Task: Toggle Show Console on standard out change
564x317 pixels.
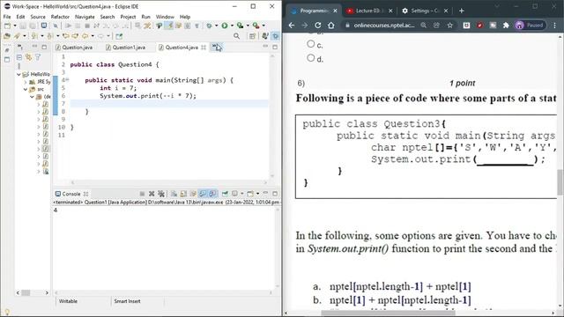Action: pyautogui.click(x=203, y=194)
